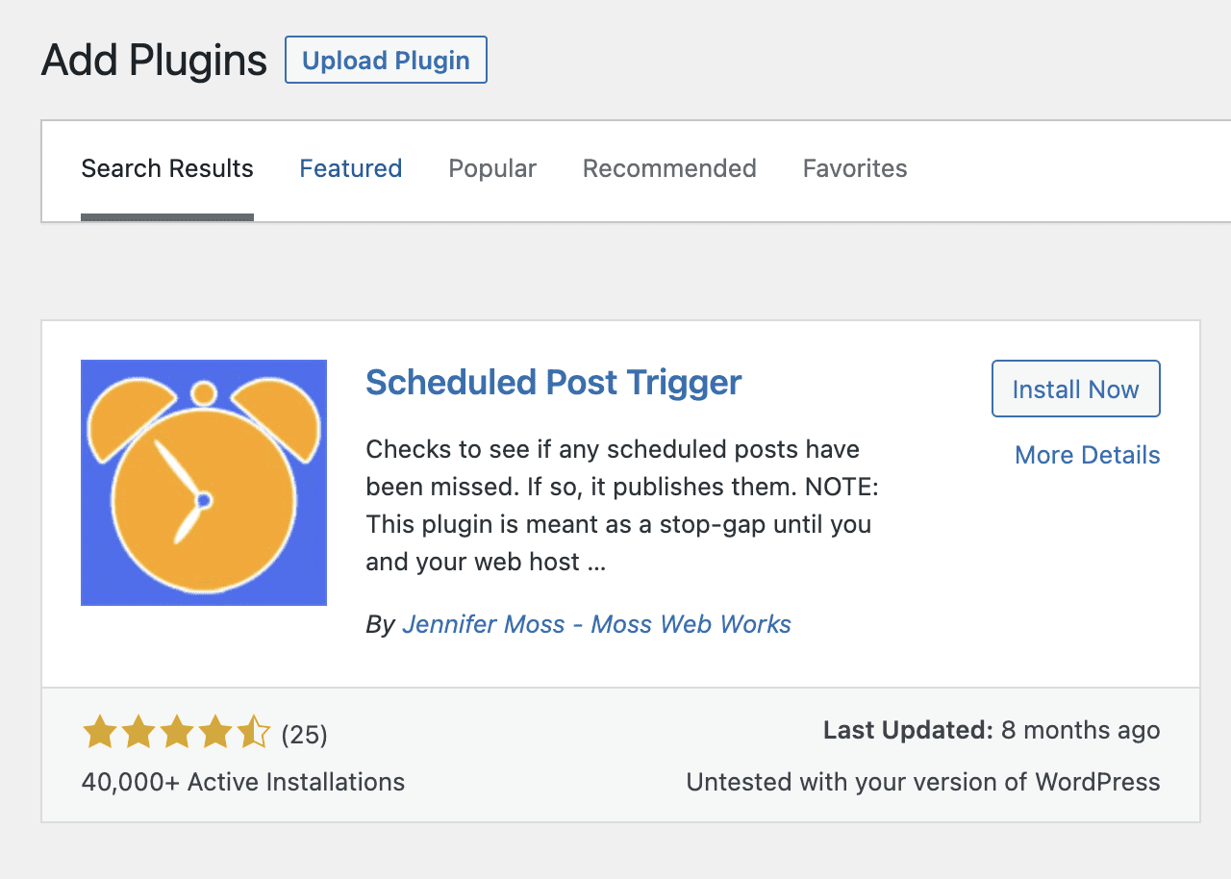Click the fourth rating star

(215, 733)
